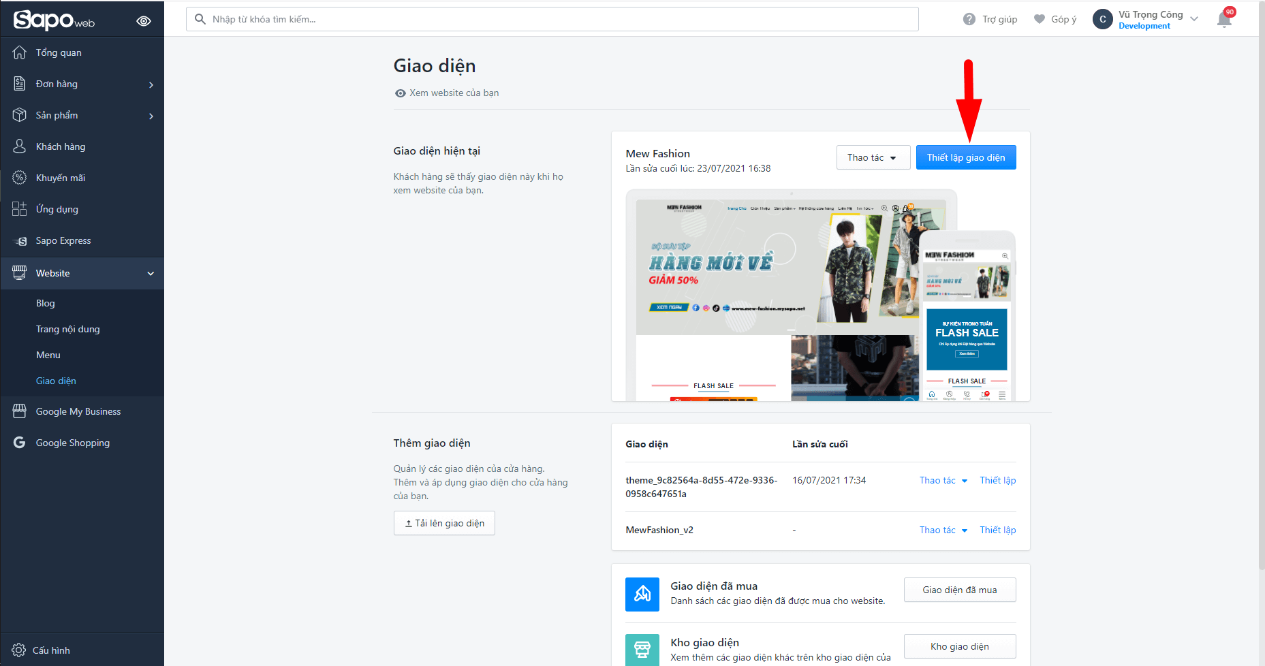
Task: Click the theme_9c82564a theme name
Action: tap(702, 487)
